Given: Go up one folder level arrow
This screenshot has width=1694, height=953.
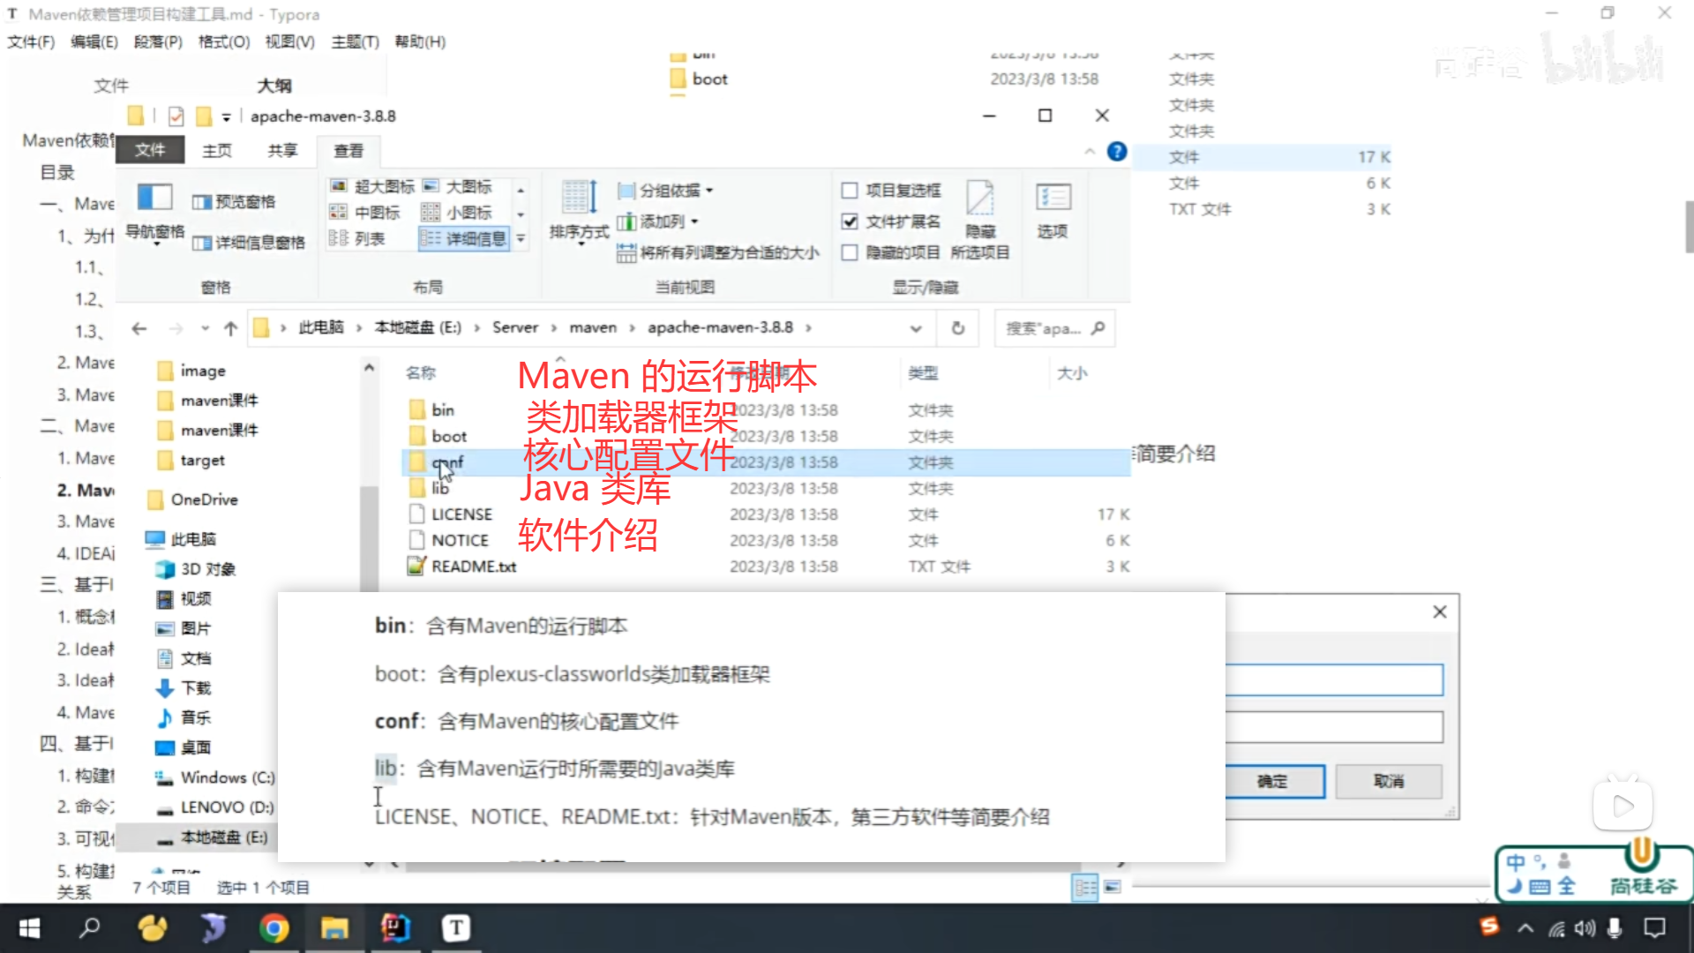Looking at the screenshot, I should coord(231,328).
